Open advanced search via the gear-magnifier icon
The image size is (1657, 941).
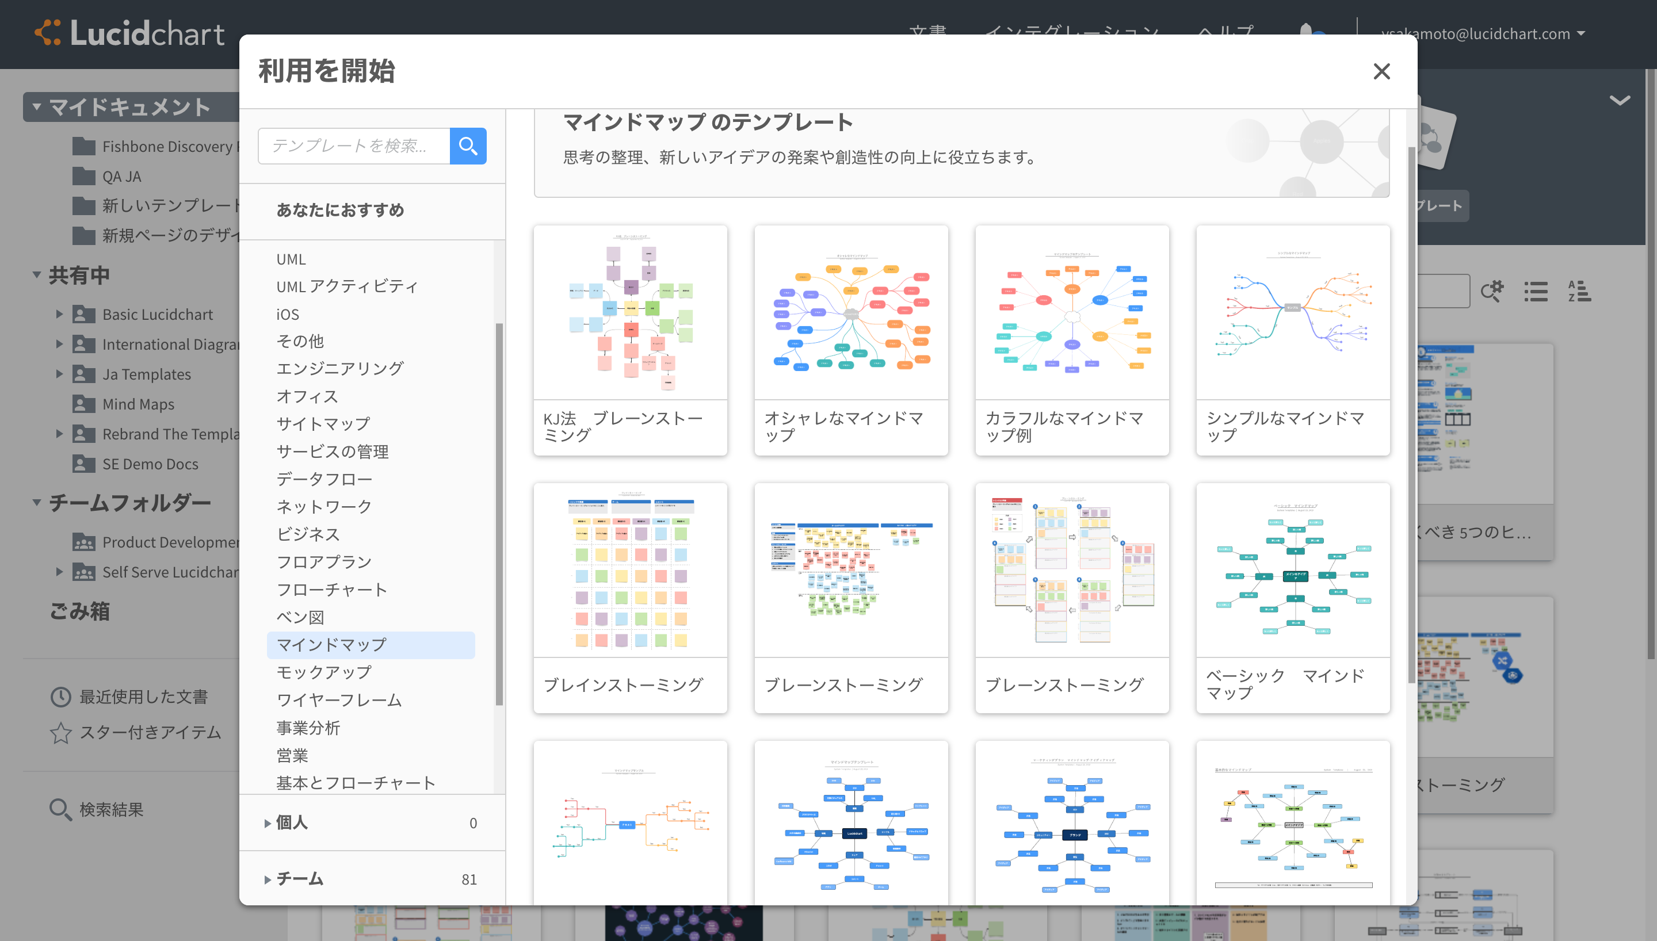[x=1493, y=292]
